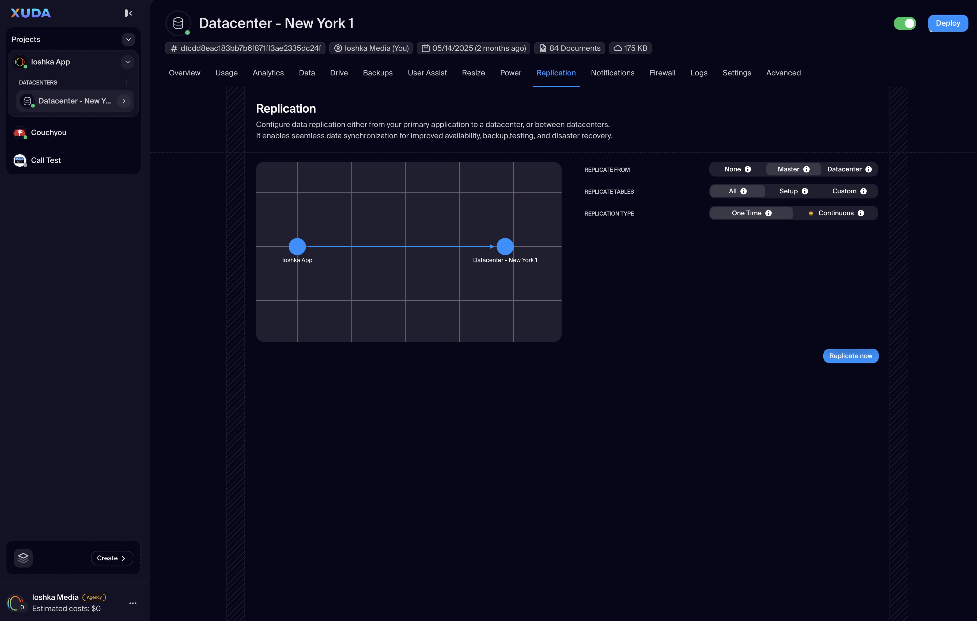Switch to the Backups tab
The height and width of the screenshot is (621, 977).
click(377, 73)
